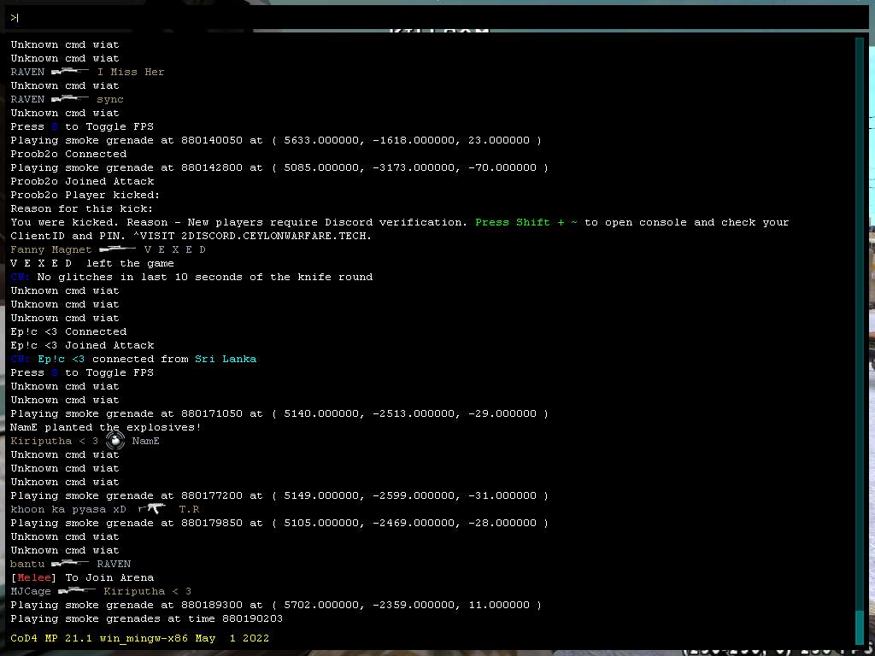This screenshot has width=875, height=656.
Task: Click the green Press Shift + ~ text
Action: point(526,222)
